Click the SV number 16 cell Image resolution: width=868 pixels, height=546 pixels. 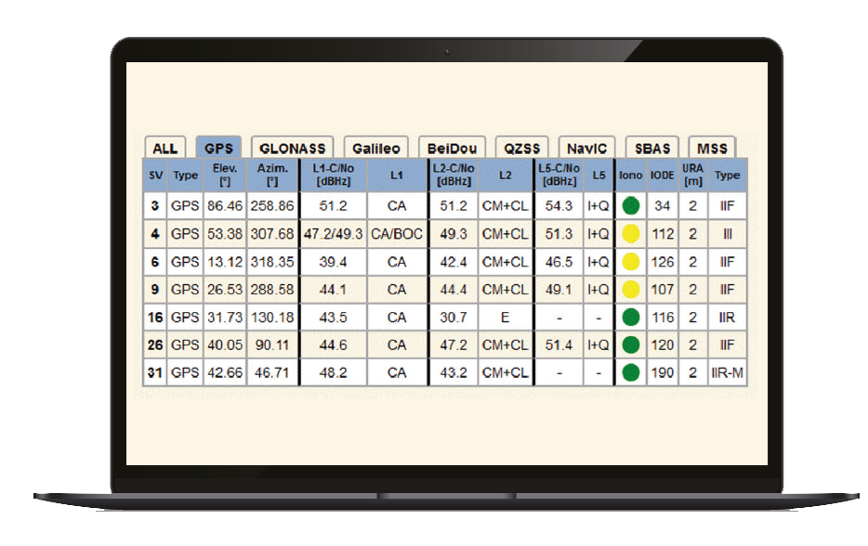[x=155, y=317]
